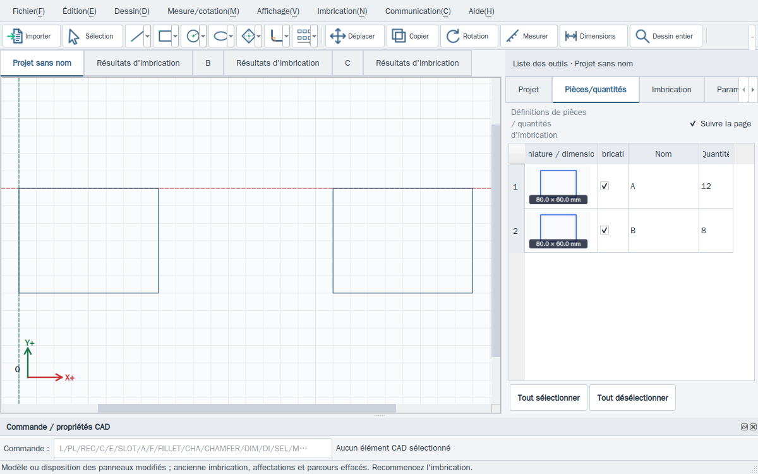Image resolution: width=758 pixels, height=474 pixels.
Task: Select the Rectangle drawing tool
Action: click(162, 36)
